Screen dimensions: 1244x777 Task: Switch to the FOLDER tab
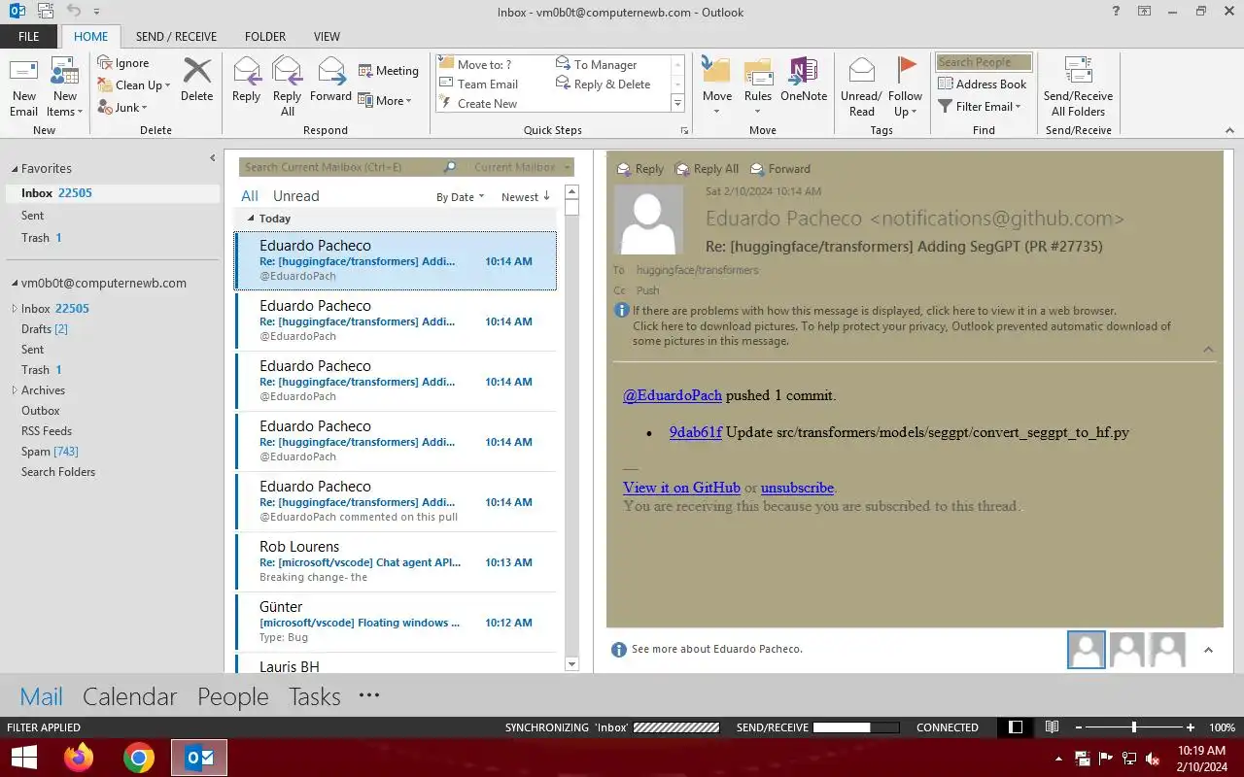click(x=265, y=37)
